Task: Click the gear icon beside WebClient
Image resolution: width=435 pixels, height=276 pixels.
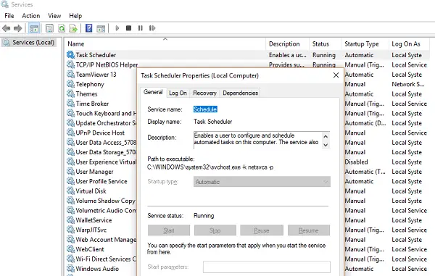Action: (x=71, y=249)
